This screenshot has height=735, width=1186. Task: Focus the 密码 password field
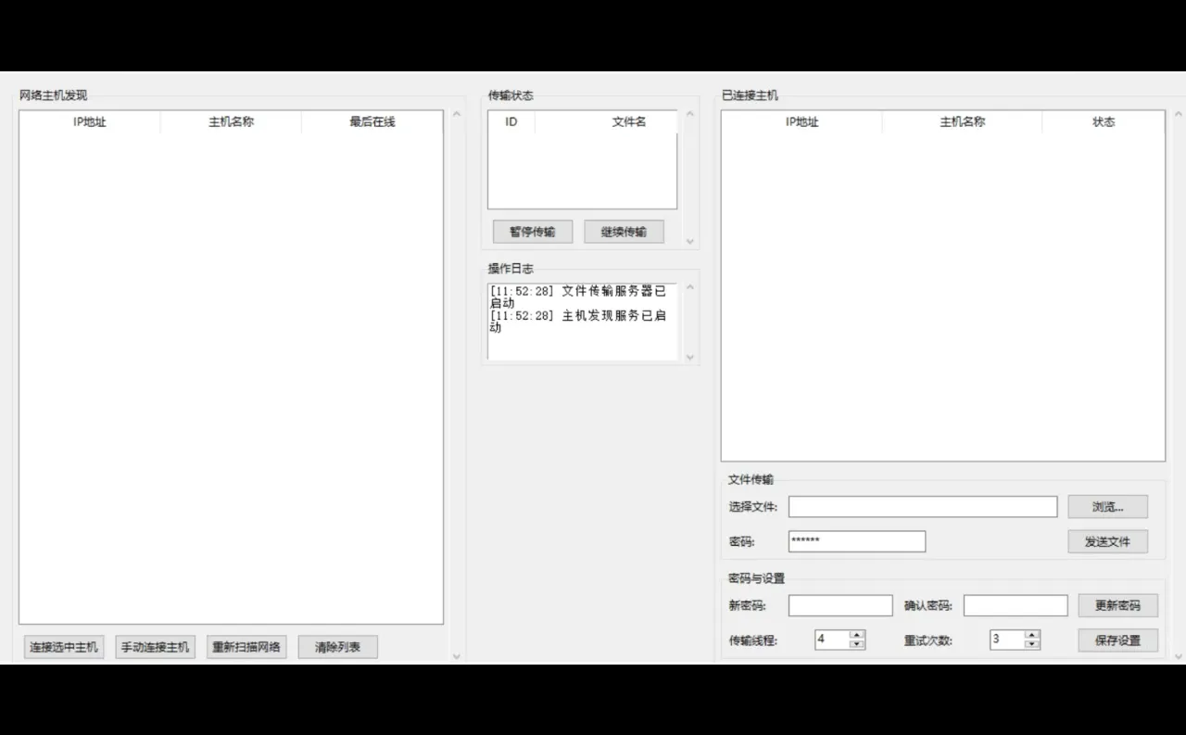pos(856,541)
